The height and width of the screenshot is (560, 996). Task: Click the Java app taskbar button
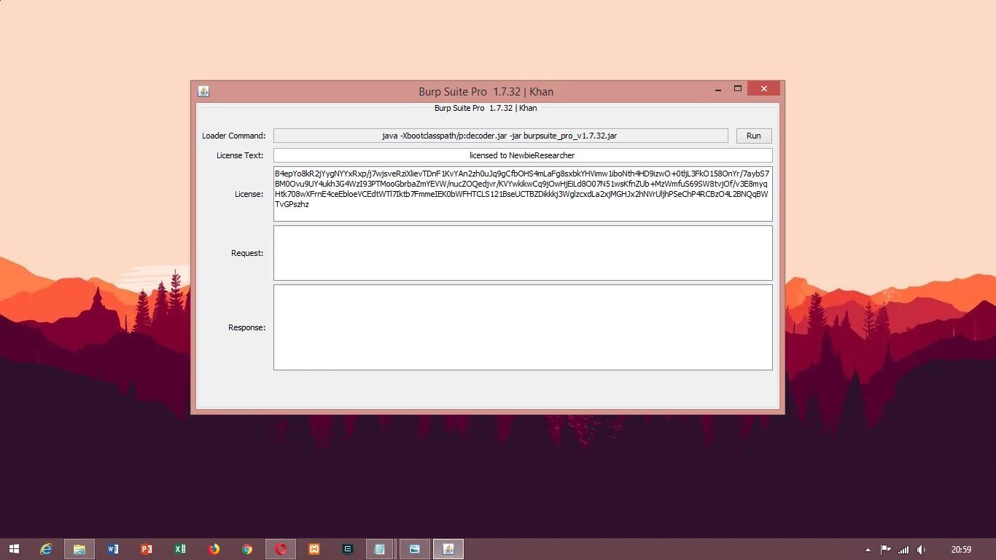448,549
